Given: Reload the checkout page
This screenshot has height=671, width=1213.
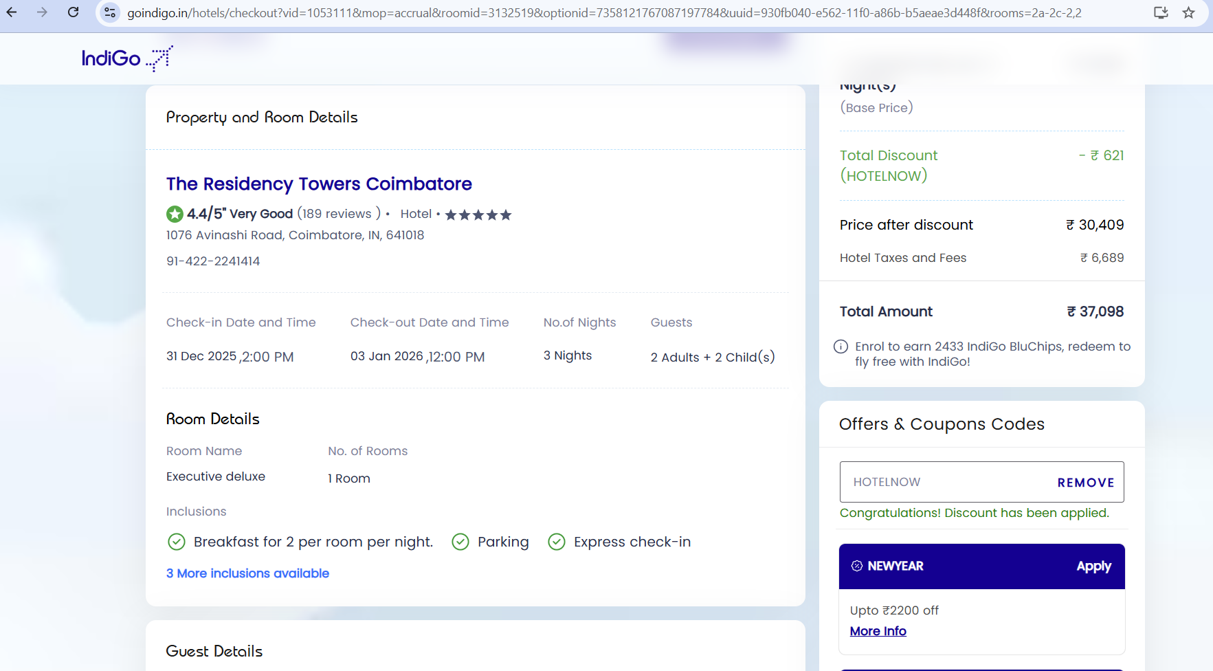Looking at the screenshot, I should 73,12.
